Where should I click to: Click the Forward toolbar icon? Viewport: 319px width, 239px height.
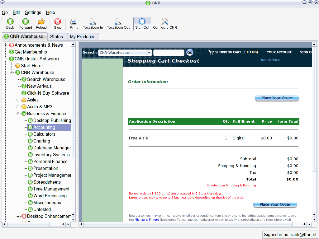(26, 21)
